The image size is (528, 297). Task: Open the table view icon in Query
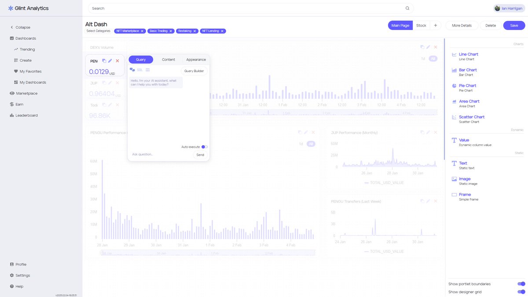point(148,70)
